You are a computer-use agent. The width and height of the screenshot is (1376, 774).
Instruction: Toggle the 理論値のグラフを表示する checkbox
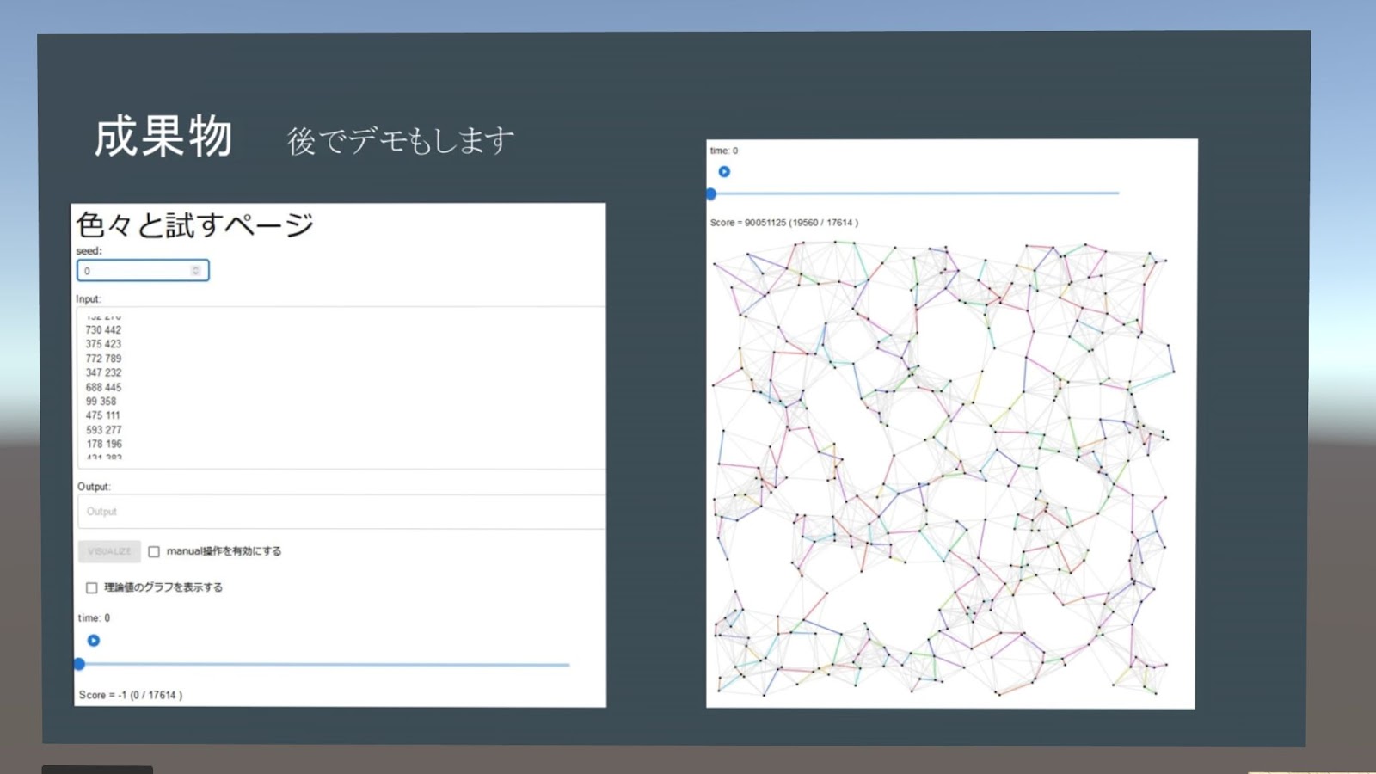91,588
